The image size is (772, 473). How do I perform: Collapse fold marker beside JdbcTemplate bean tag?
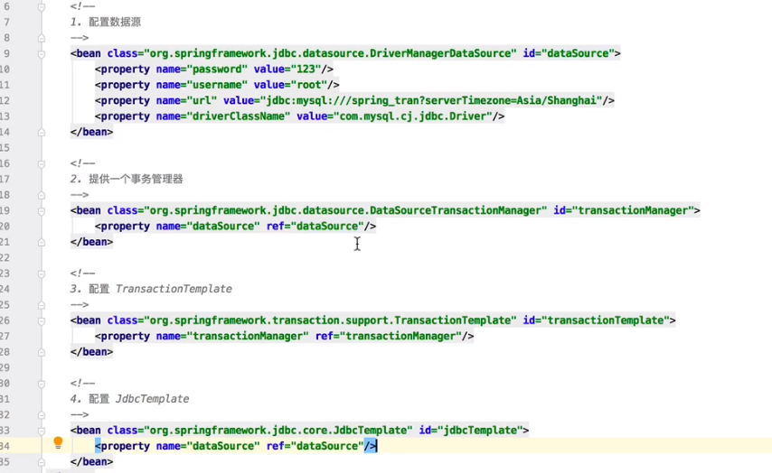coord(42,431)
